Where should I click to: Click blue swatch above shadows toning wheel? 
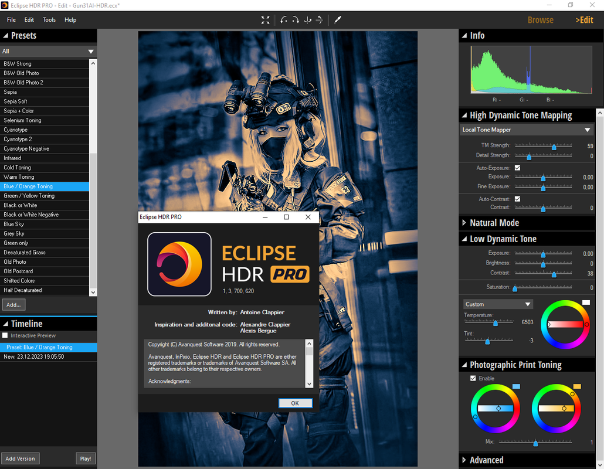pyautogui.click(x=516, y=386)
